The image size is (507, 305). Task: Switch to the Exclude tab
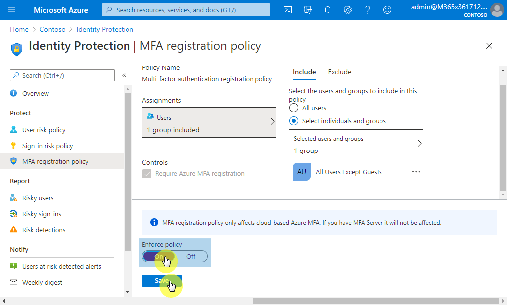click(x=340, y=72)
